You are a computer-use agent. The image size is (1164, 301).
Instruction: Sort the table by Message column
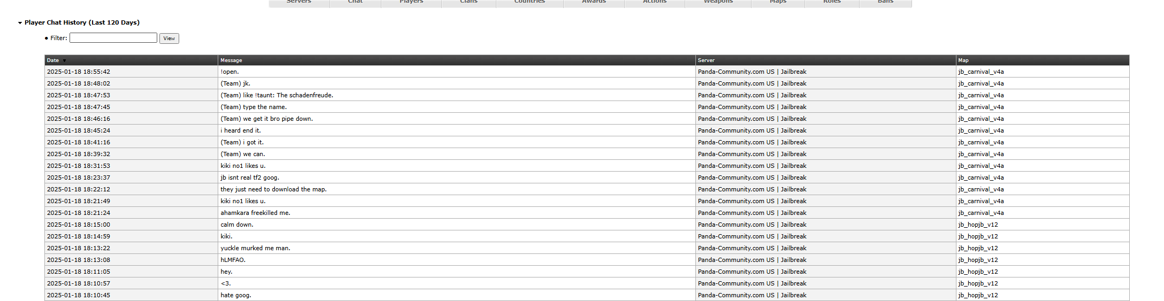coord(231,60)
